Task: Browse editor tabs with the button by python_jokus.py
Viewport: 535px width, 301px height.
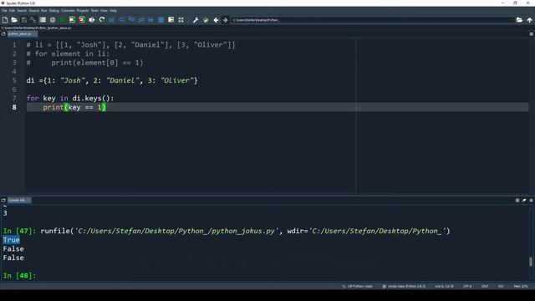Action: pyautogui.click(x=3, y=33)
